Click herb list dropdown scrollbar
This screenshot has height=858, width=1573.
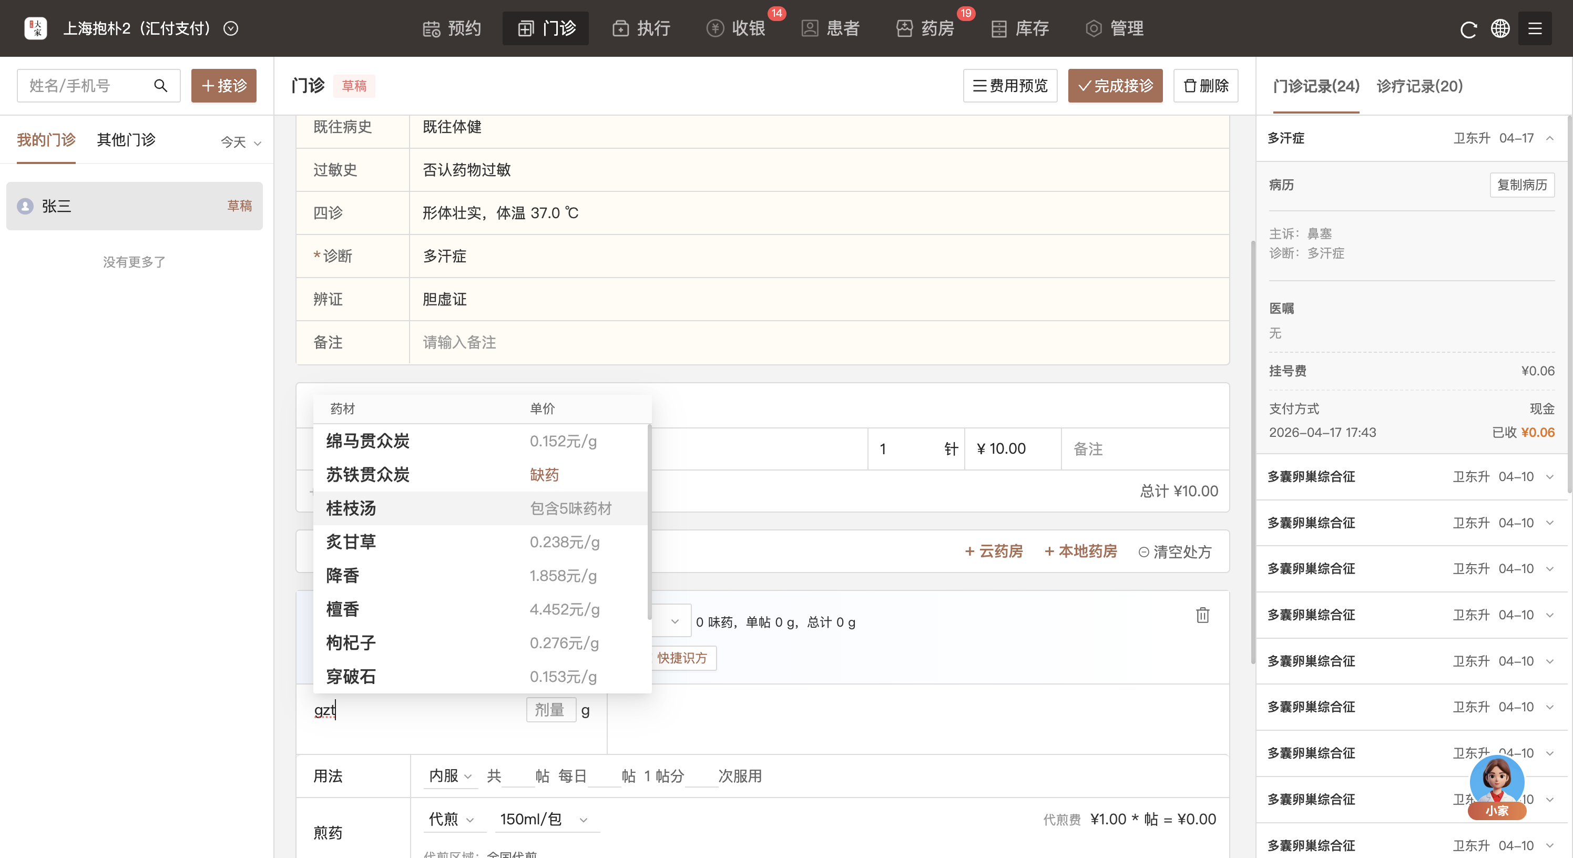click(x=649, y=522)
